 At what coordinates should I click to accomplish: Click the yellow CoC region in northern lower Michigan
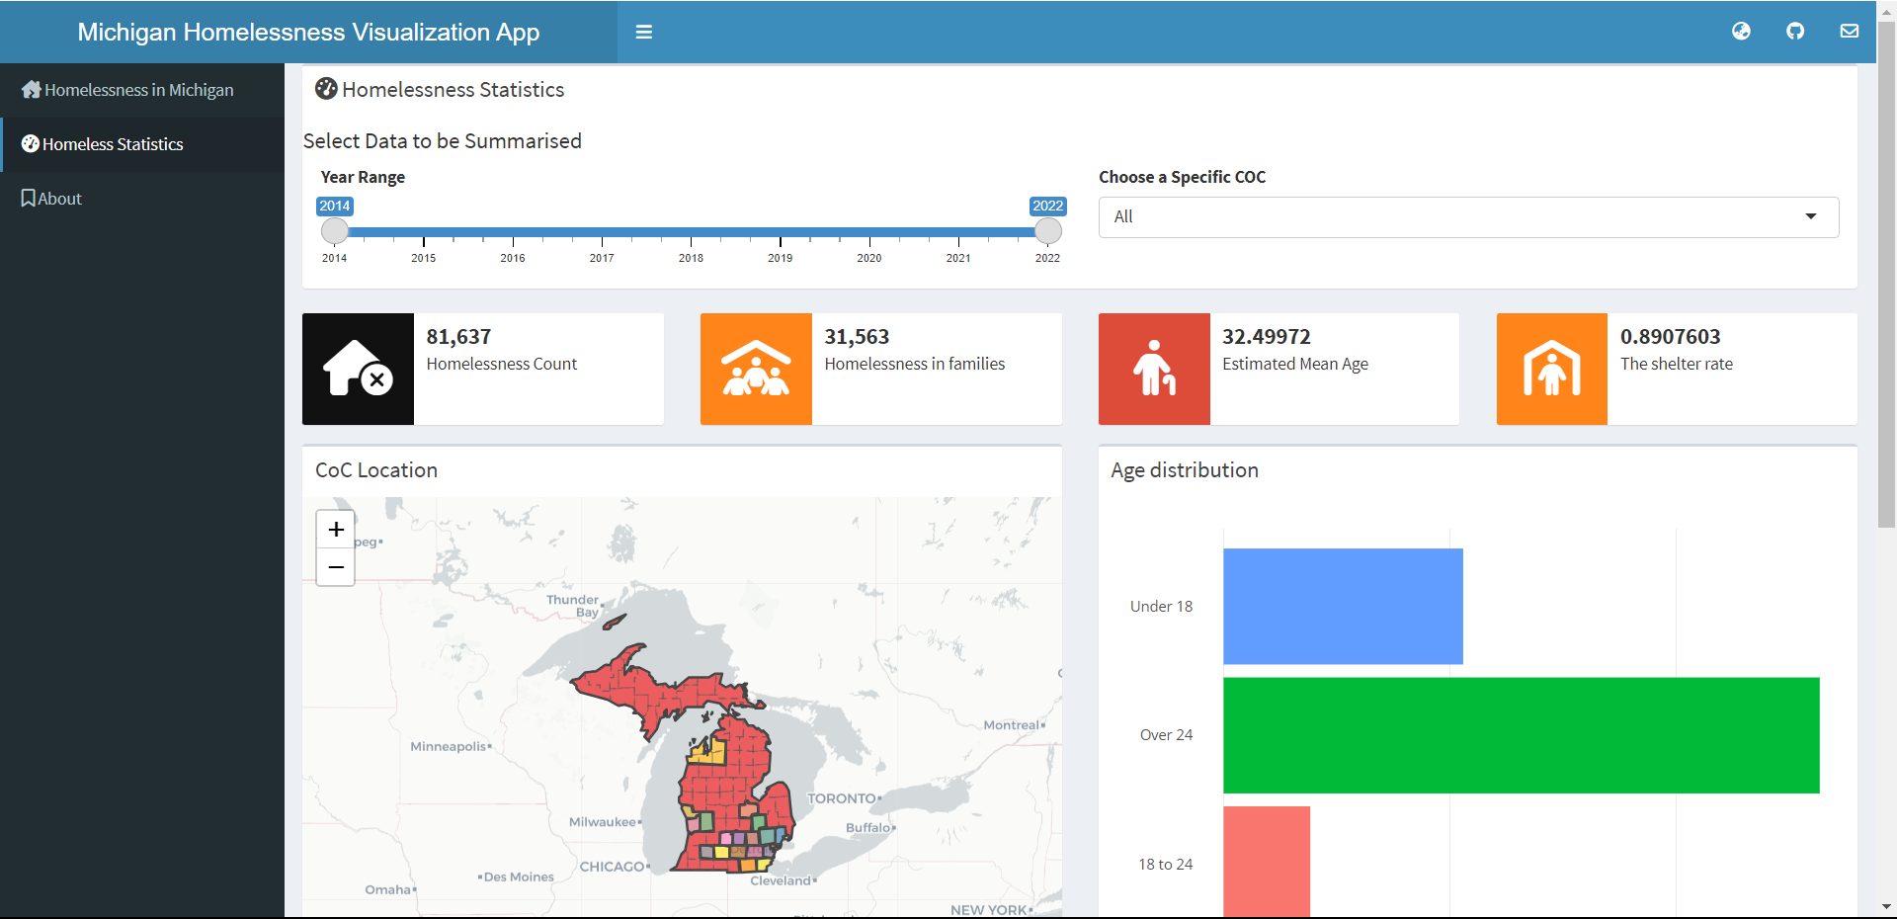(709, 753)
